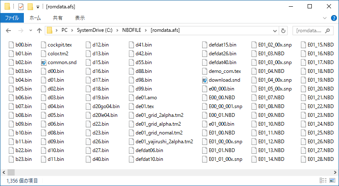
Task: Click the Forward navigation arrow
Action: 21,31
